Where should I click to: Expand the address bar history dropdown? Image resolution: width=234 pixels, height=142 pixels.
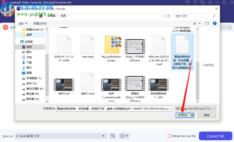click(x=164, y=16)
